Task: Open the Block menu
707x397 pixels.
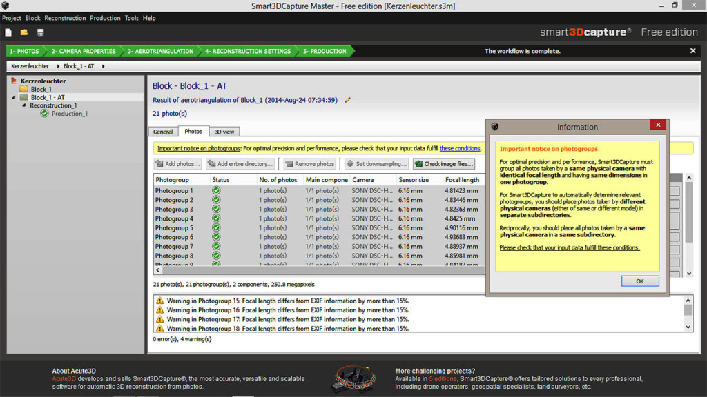Action: click(x=32, y=18)
